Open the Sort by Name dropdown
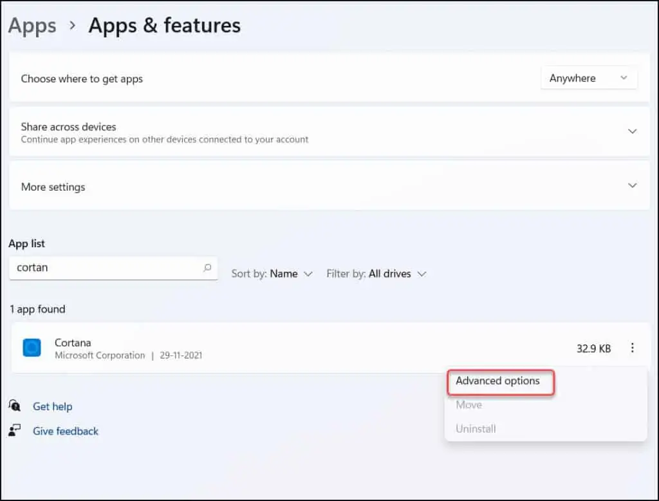Screen dimensions: 659x501 (272, 274)
